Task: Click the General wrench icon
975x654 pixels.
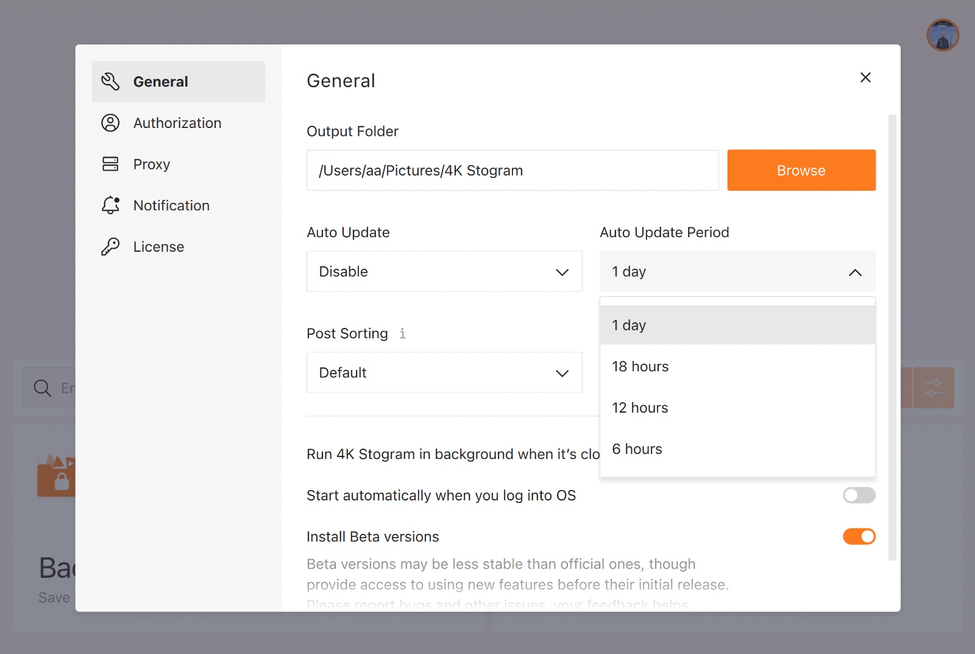Action: coord(110,82)
